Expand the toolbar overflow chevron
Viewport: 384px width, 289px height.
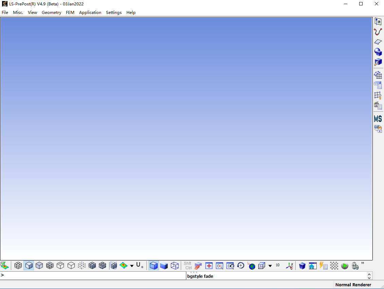363,263
